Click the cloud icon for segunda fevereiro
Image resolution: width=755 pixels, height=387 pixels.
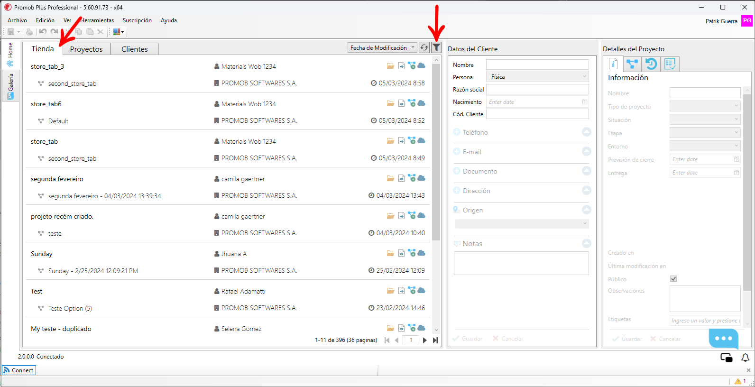coord(421,178)
